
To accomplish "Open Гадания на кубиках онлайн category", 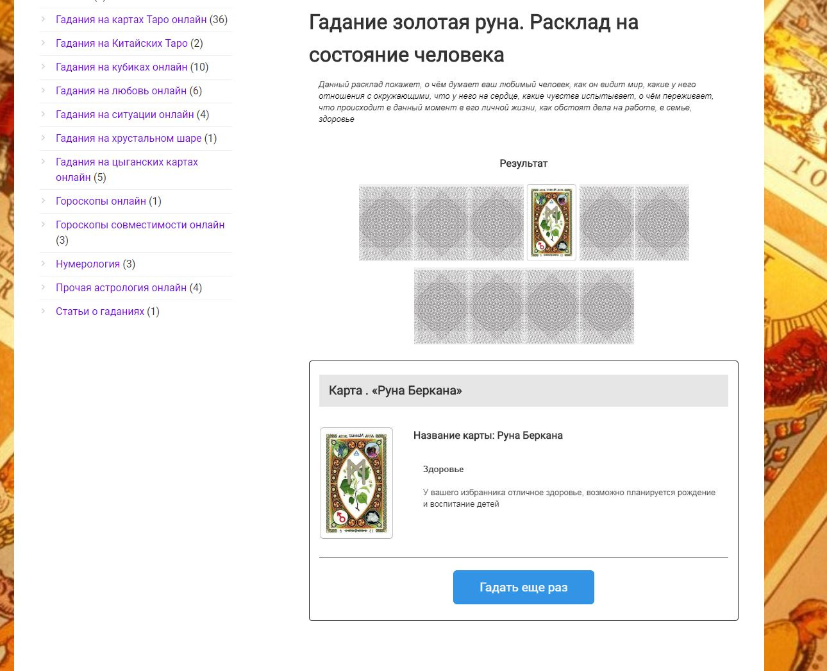I will pyautogui.click(x=122, y=67).
